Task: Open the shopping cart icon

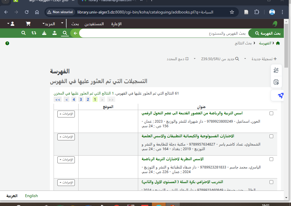Action: (28, 24)
